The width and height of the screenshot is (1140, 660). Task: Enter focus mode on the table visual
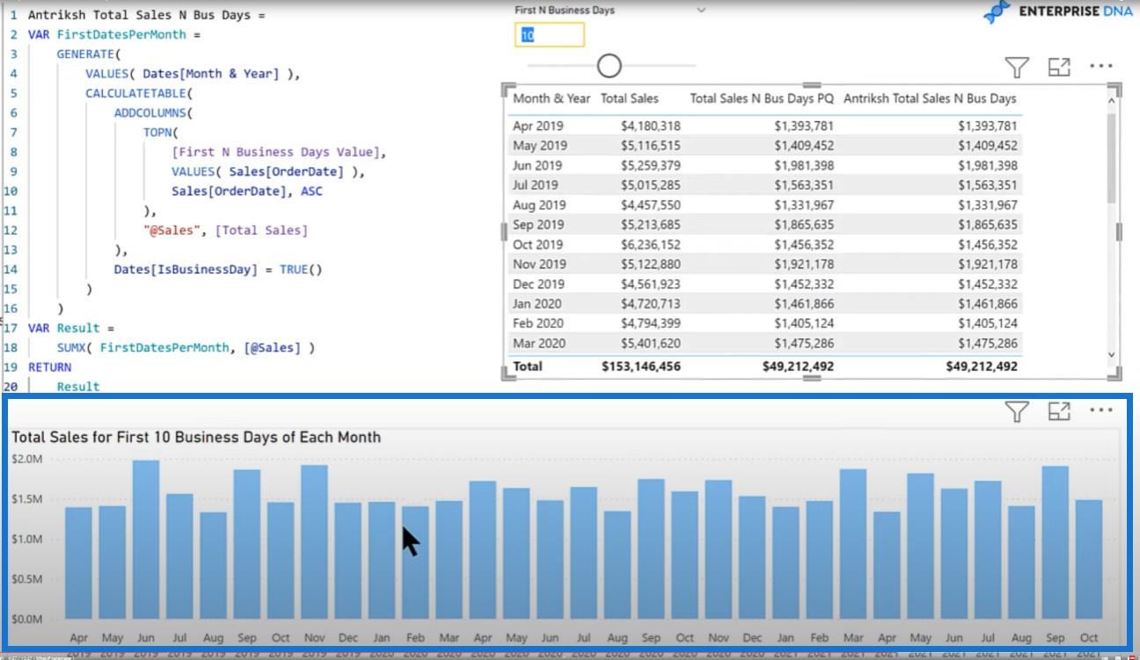point(1059,67)
